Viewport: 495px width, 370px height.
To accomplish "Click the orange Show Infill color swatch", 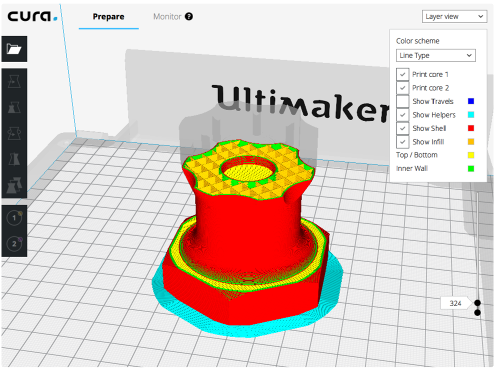I will tap(471, 141).
